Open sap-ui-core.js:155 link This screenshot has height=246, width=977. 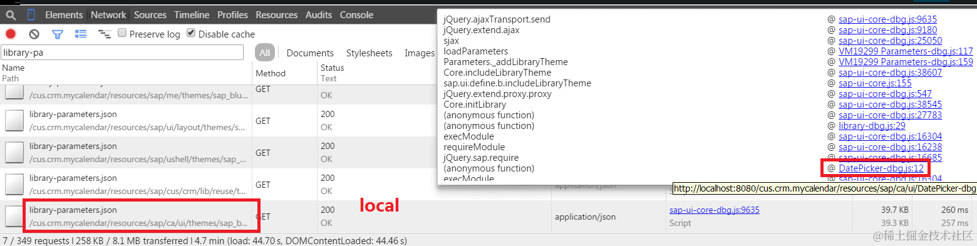pos(875,83)
